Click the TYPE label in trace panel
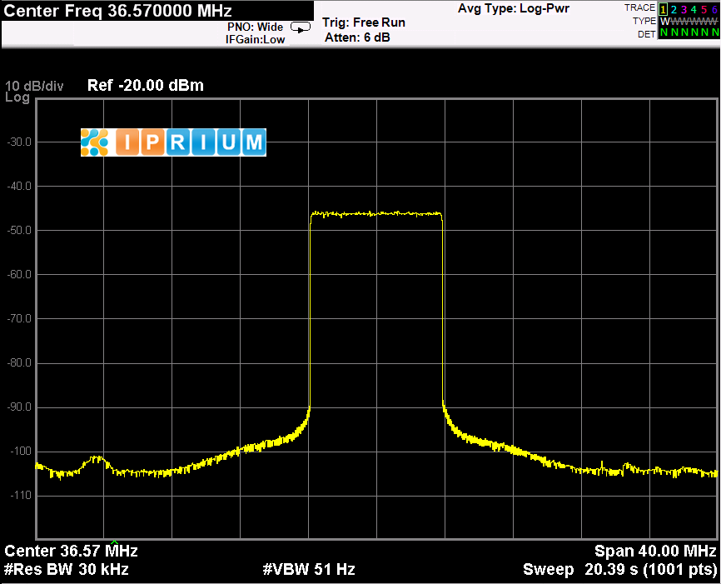Screen dimensions: 721x584 (x=644, y=21)
